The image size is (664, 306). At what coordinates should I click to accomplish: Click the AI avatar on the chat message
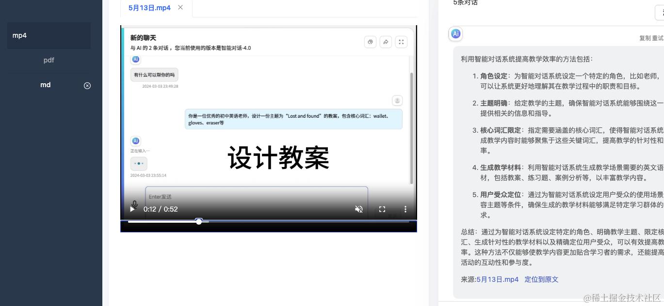click(136, 59)
